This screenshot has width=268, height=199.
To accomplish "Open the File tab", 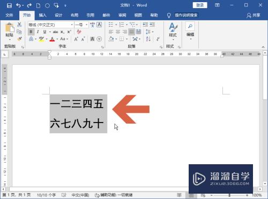I will pyautogui.click(x=9, y=15).
